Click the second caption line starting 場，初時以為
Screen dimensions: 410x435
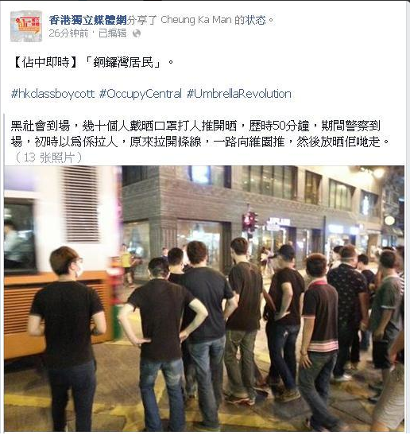pos(201,142)
